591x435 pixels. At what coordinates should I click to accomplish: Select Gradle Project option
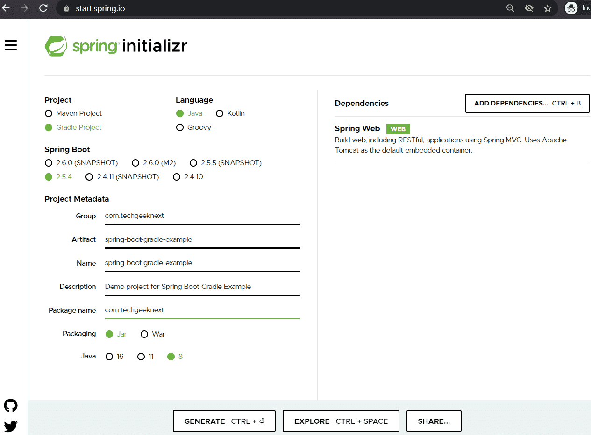(73, 127)
